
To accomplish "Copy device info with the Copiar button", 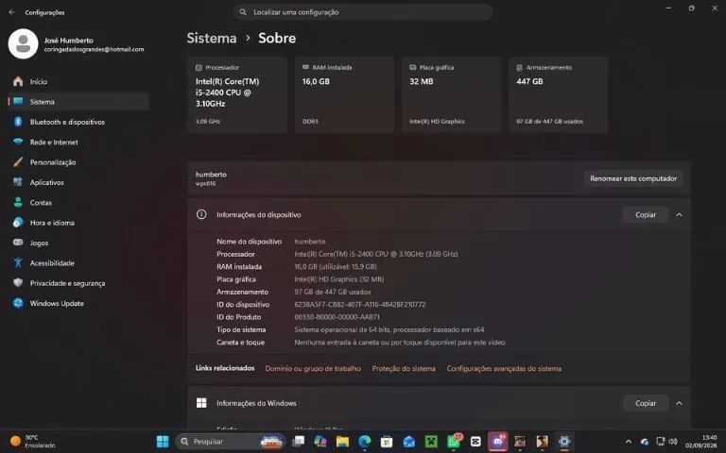I will [x=646, y=215].
